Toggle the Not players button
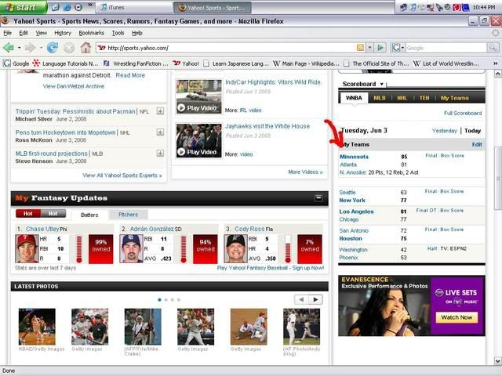 53,214
